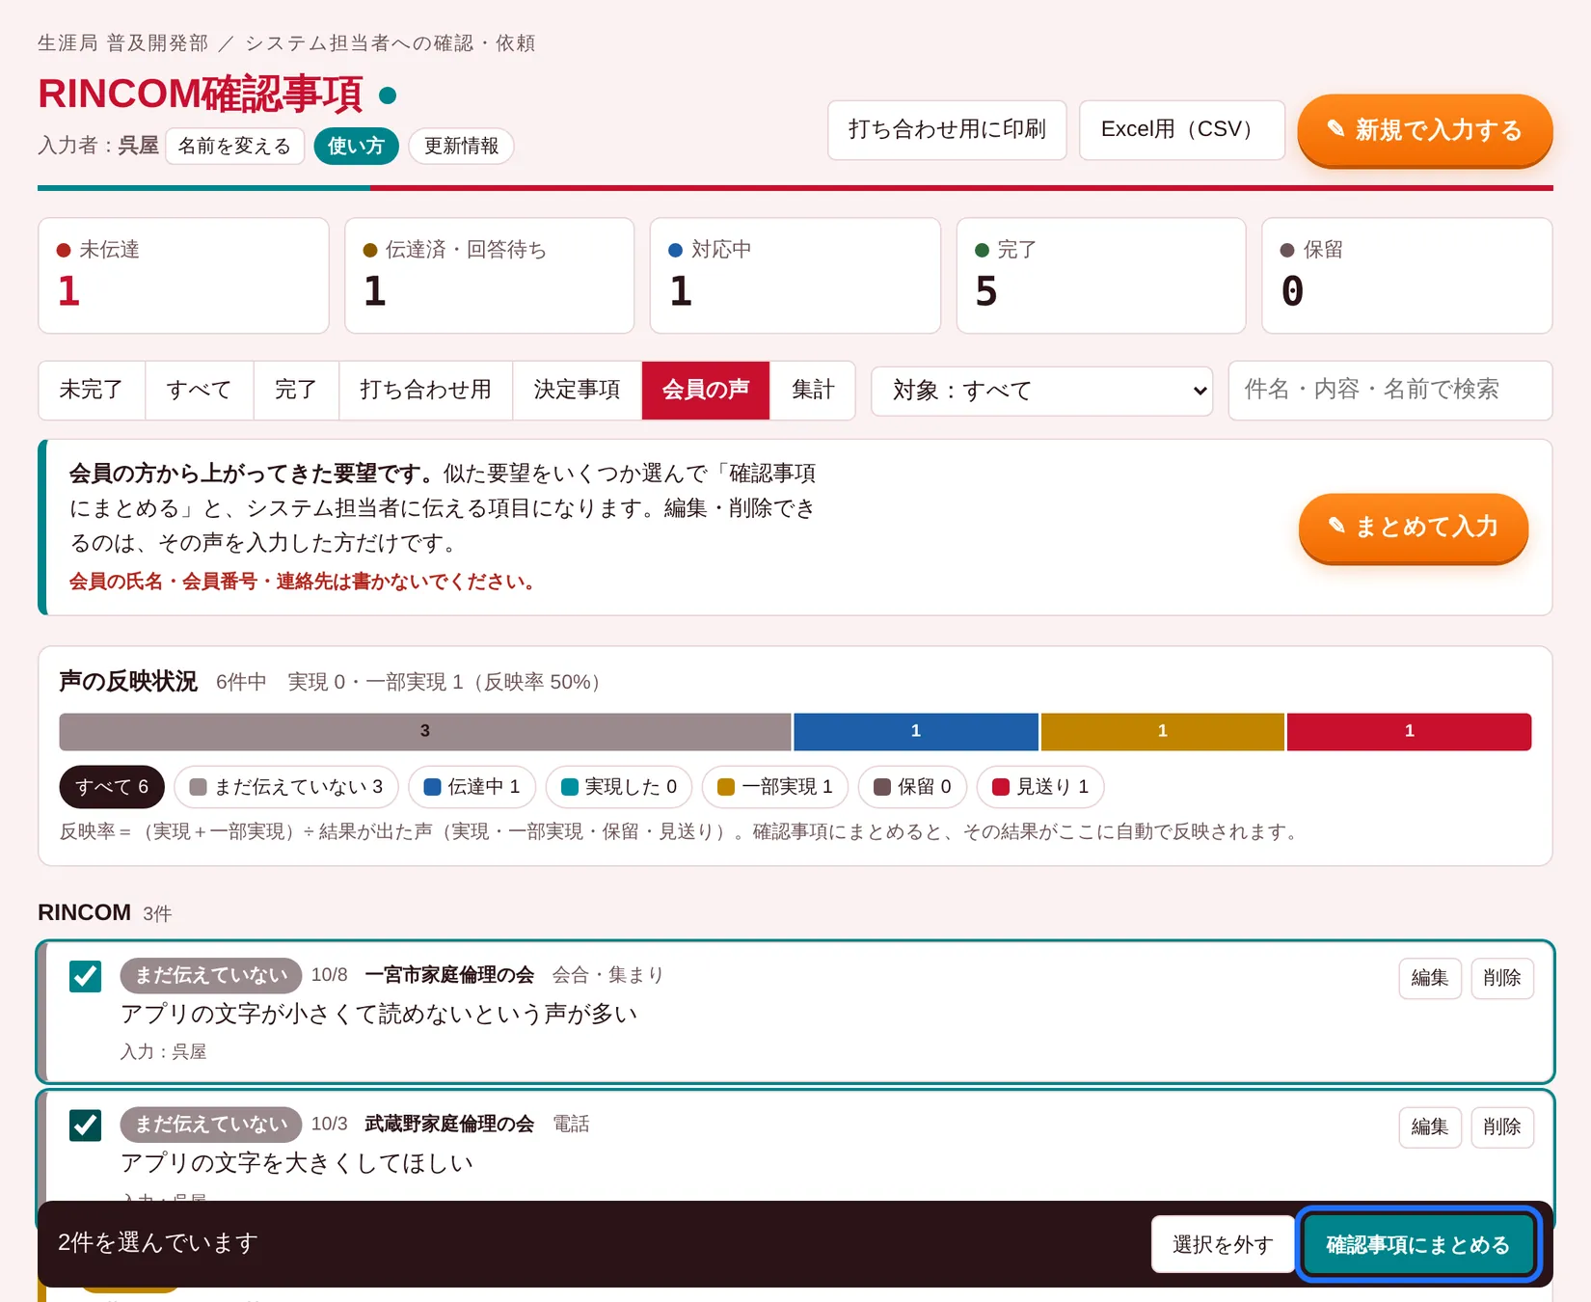Click the 未伝達 status card
1591x1302 pixels.
click(x=183, y=276)
